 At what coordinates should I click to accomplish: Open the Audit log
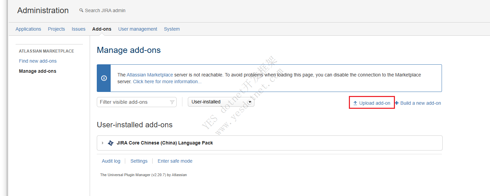(111, 161)
